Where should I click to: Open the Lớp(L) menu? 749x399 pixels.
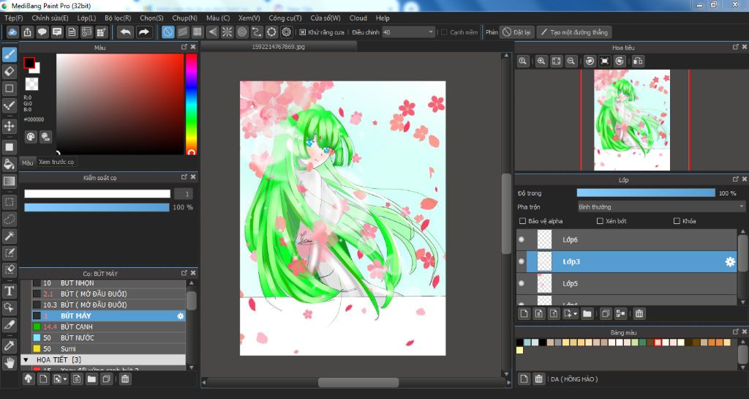coord(86,18)
